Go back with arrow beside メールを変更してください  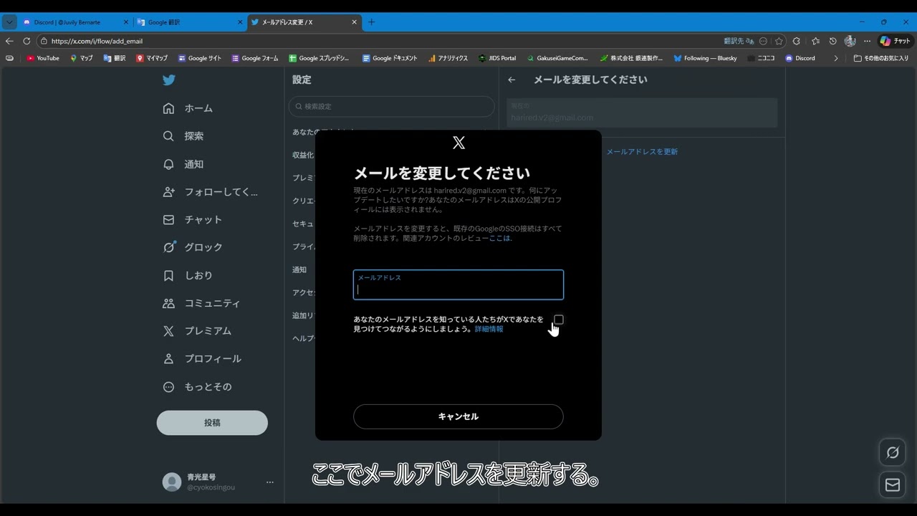[512, 80]
